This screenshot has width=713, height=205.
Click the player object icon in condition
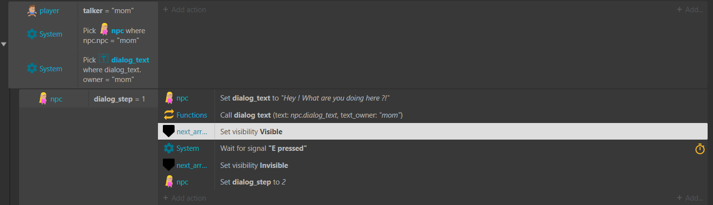point(32,10)
